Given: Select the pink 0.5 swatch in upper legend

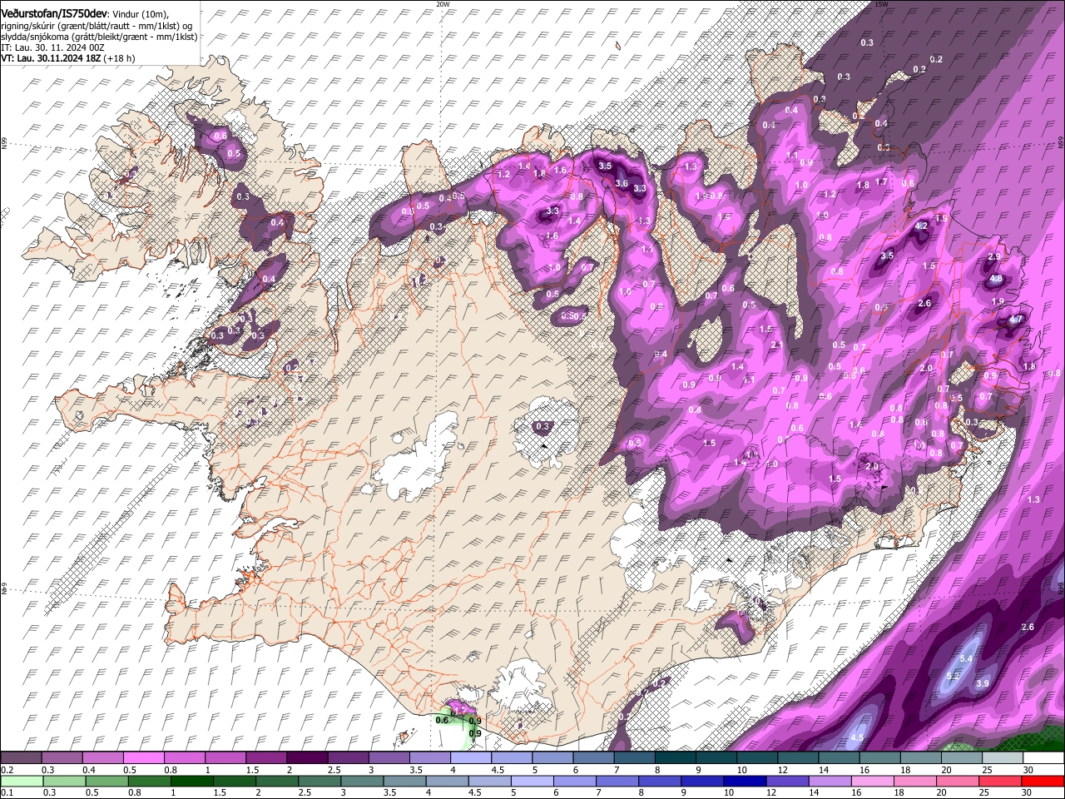Looking at the screenshot, I should click(x=143, y=758).
